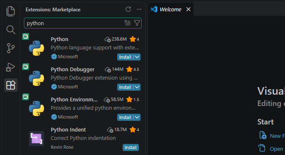Install the Python Environments extension
This screenshot has width=285, height=155.
pos(125,117)
